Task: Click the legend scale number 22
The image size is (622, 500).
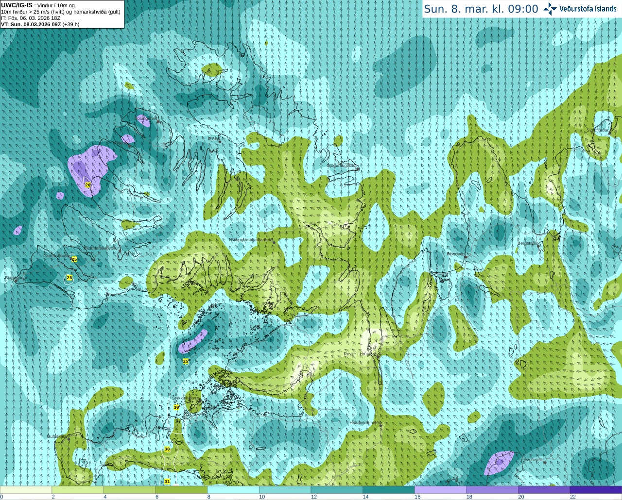Action: (x=573, y=497)
